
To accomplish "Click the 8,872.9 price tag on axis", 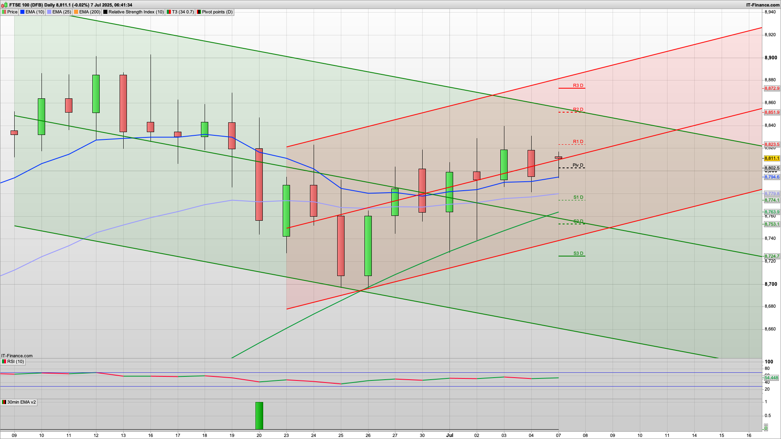I will (x=772, y=88).
